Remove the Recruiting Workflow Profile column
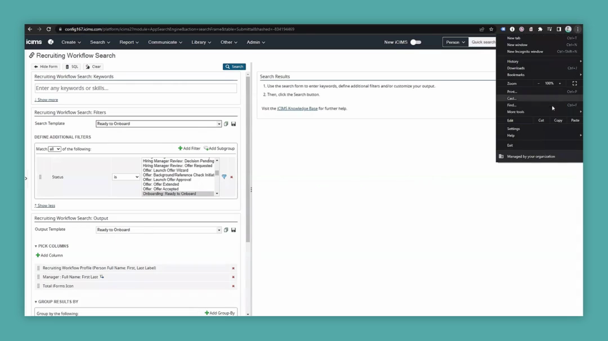The height and width of the screenshot is (341, 608). click(x=233, y=268)
